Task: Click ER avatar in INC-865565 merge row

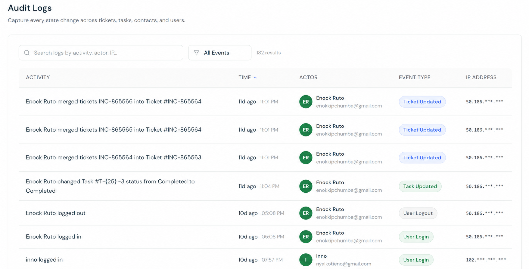Action: tap(306, 130)
